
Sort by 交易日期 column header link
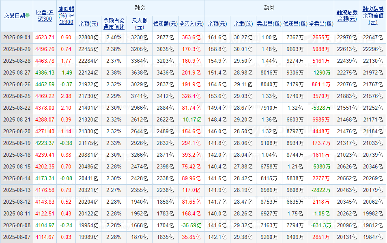click(x=15, y=15)
